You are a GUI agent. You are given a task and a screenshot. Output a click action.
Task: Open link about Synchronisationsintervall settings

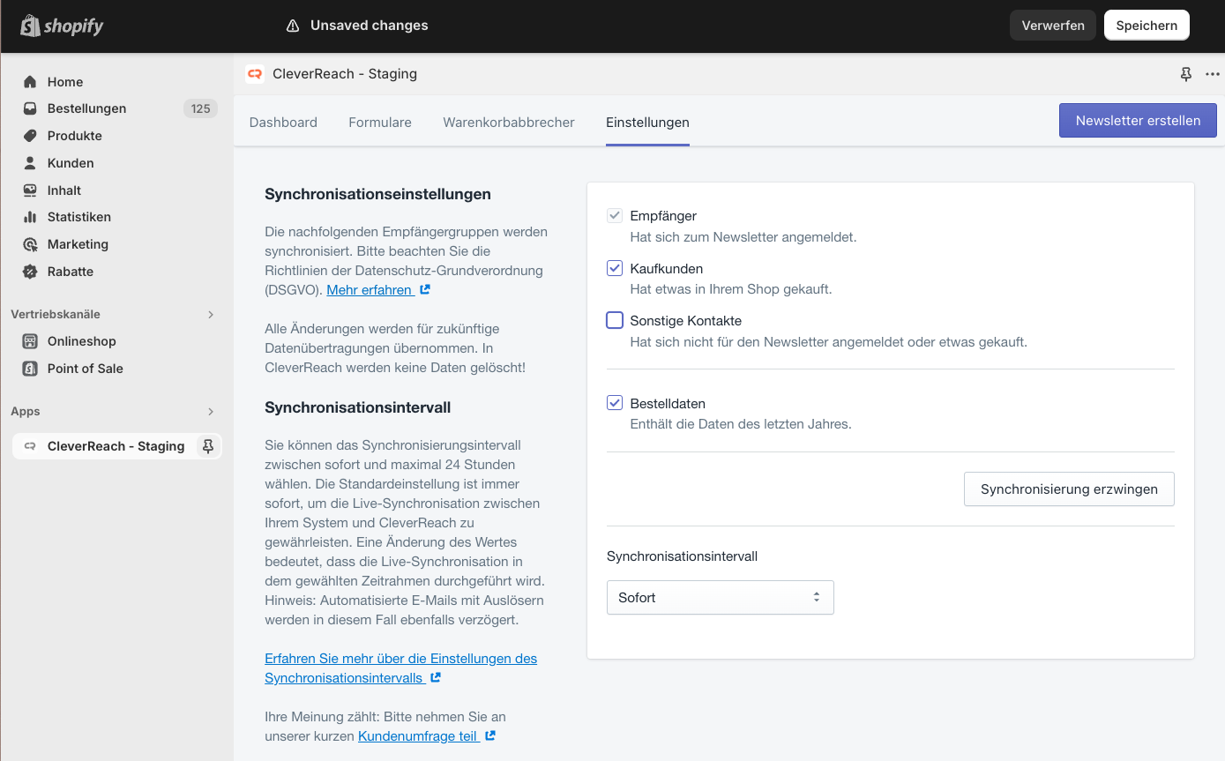(400, 668)
